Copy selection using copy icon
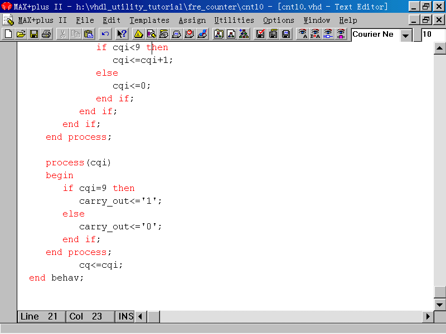The height and width of the screenshot is (334, 446). pyautogui.click(x=75, y=34)
